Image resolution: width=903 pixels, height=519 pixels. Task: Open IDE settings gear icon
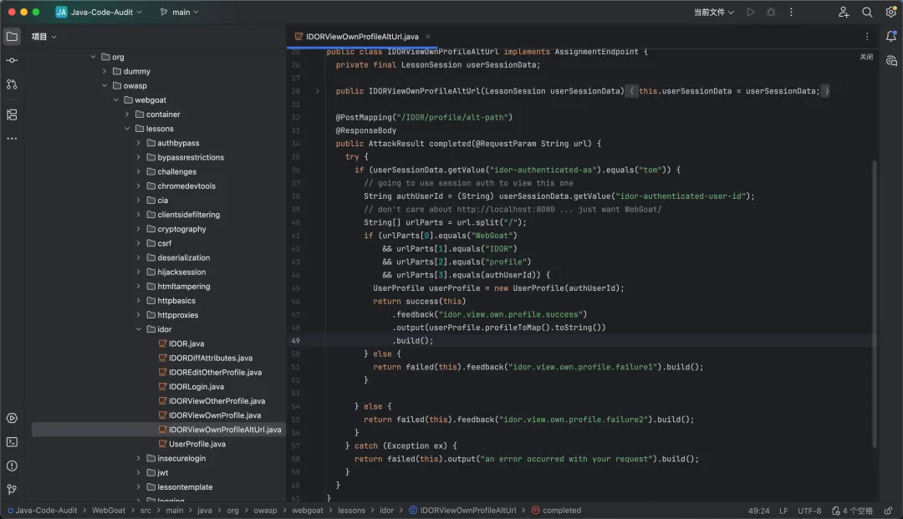[890, 13]
